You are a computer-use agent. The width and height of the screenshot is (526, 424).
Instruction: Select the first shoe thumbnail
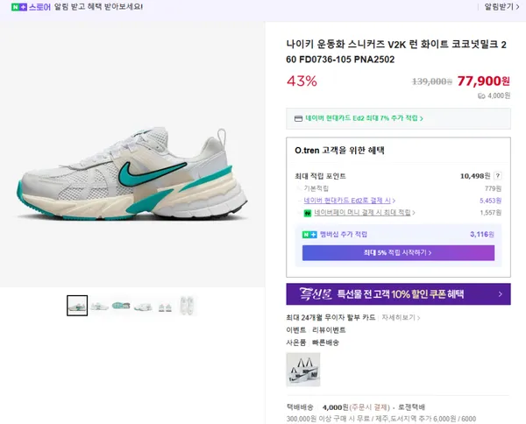(x=77, y=305)
